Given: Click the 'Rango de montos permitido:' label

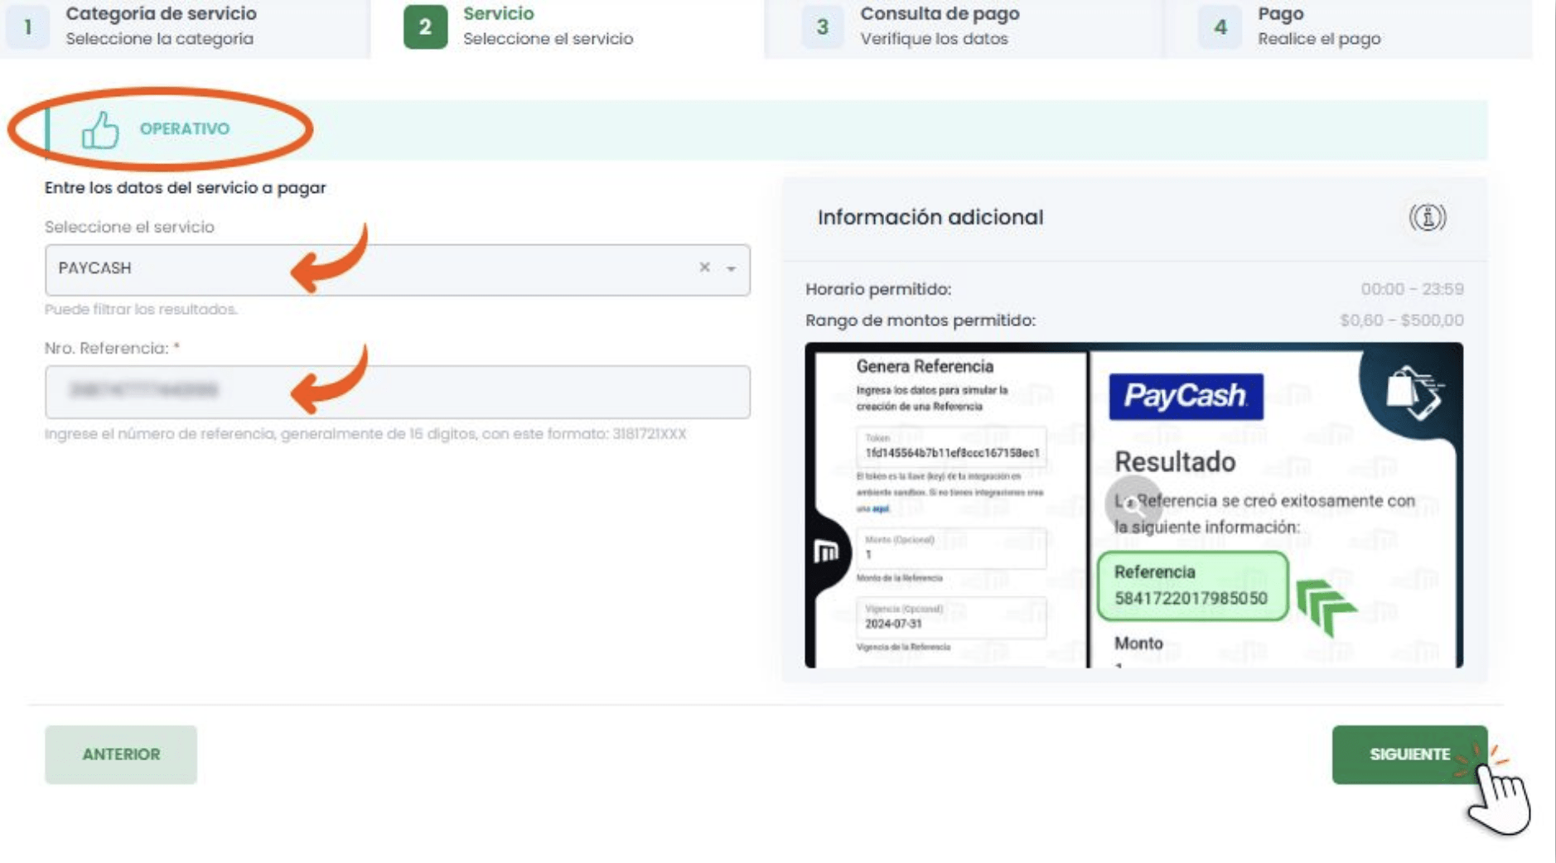Looking at the screenshot, I should pyautogui.click(x=921, y=320).
